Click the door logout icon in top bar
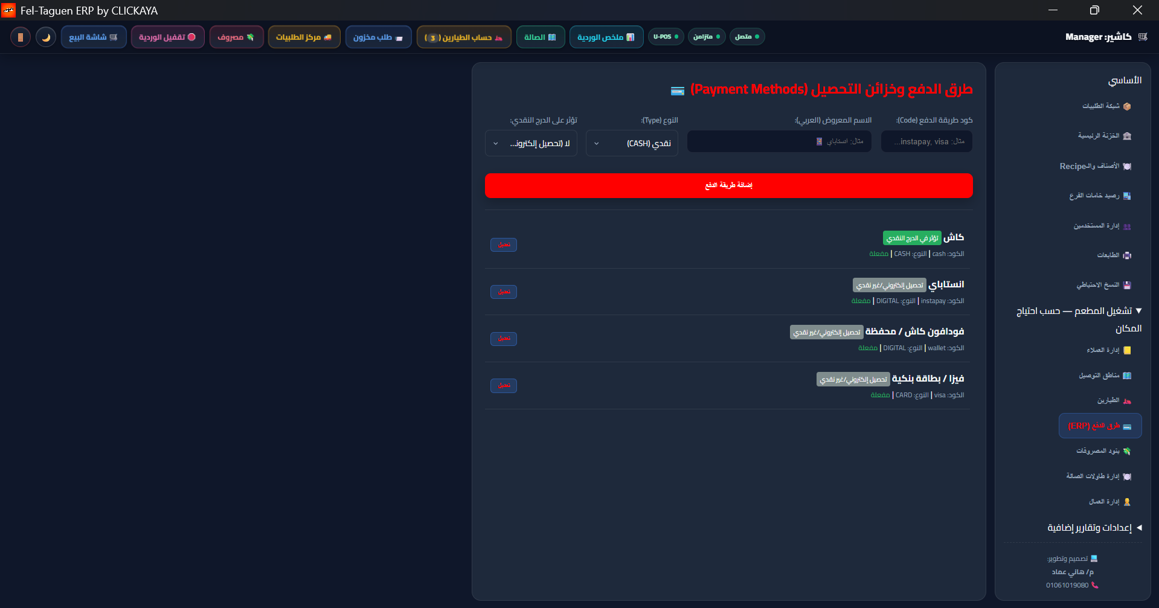1159x608 pixels. point(21,37)
